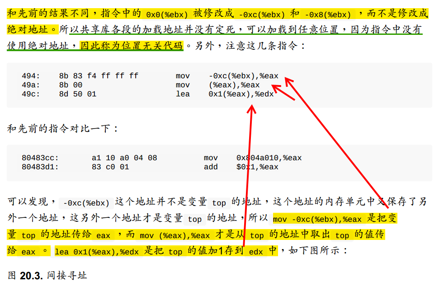Click the line 和先前的指令对比一下：

tap(62, 129)
